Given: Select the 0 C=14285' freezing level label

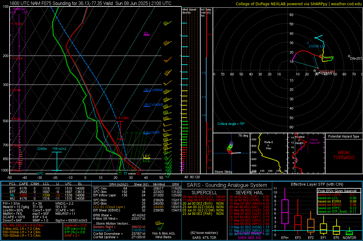Looking at the screenshot, I should click(x=152, y=133).
